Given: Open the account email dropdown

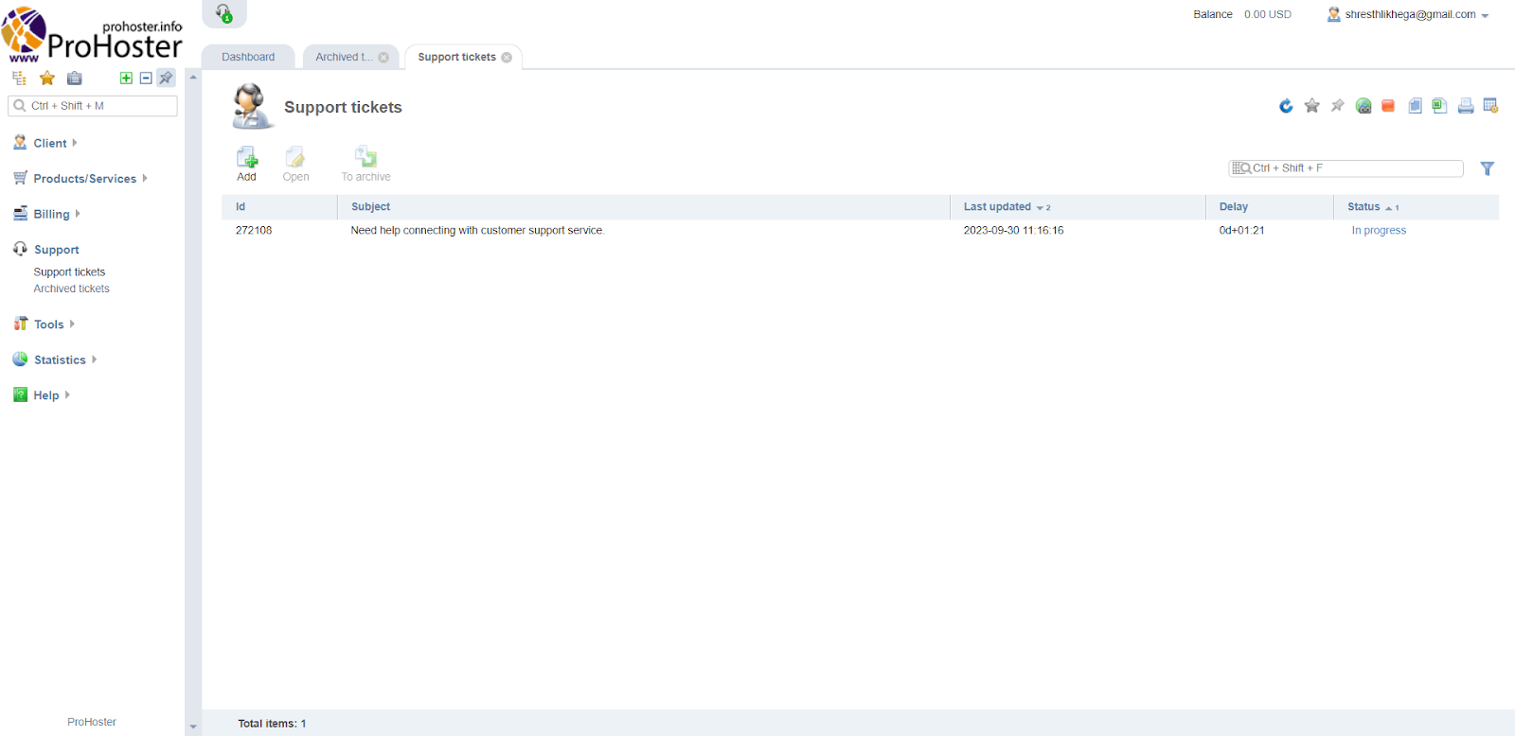Looking at the screenshot, I should [1410, 14].
